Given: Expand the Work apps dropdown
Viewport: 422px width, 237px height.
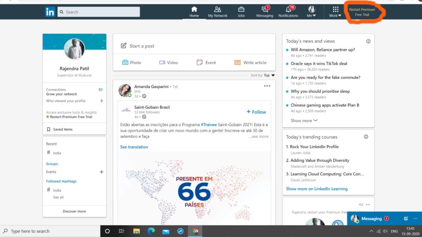Looking at the screenshot, I should [x=335, y=12].
